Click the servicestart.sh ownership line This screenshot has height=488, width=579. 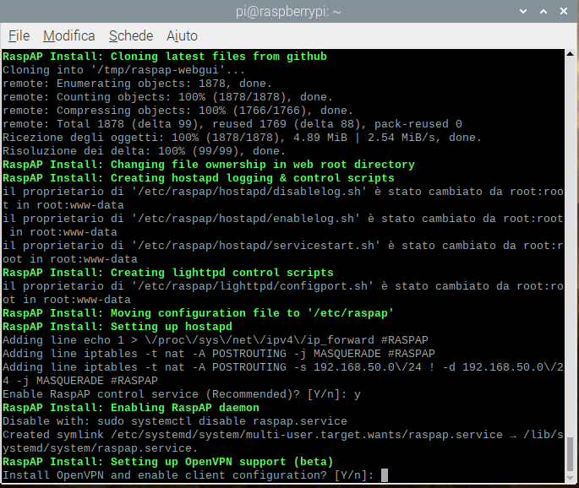(x=283, y=252)
